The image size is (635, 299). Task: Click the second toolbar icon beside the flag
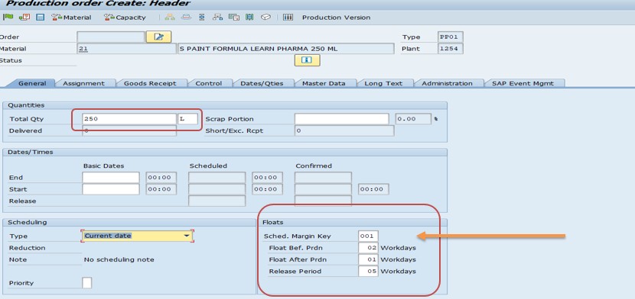24,18
